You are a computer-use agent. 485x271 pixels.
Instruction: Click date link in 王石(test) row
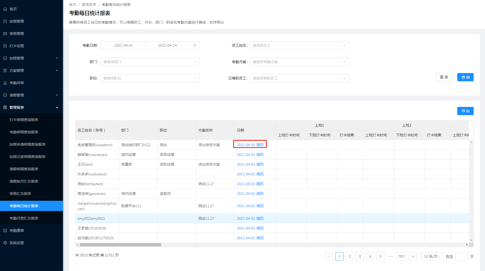pyautogui.click(x=250, y=164)
